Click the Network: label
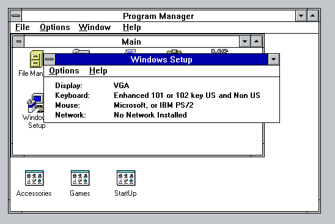This screenshot has height=224, width=335. pyautogui.click(x=70, y=115)
